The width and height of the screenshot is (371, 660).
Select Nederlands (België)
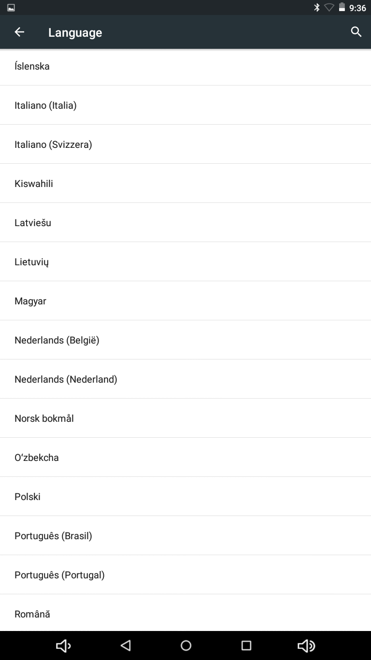tap(185, 340)
